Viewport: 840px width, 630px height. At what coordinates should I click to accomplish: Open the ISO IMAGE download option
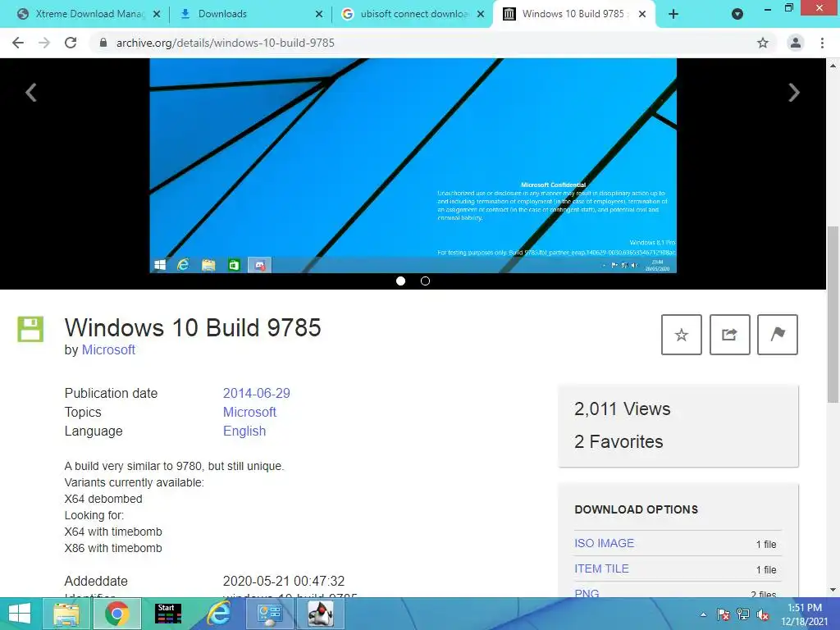[x=605, y=543]
